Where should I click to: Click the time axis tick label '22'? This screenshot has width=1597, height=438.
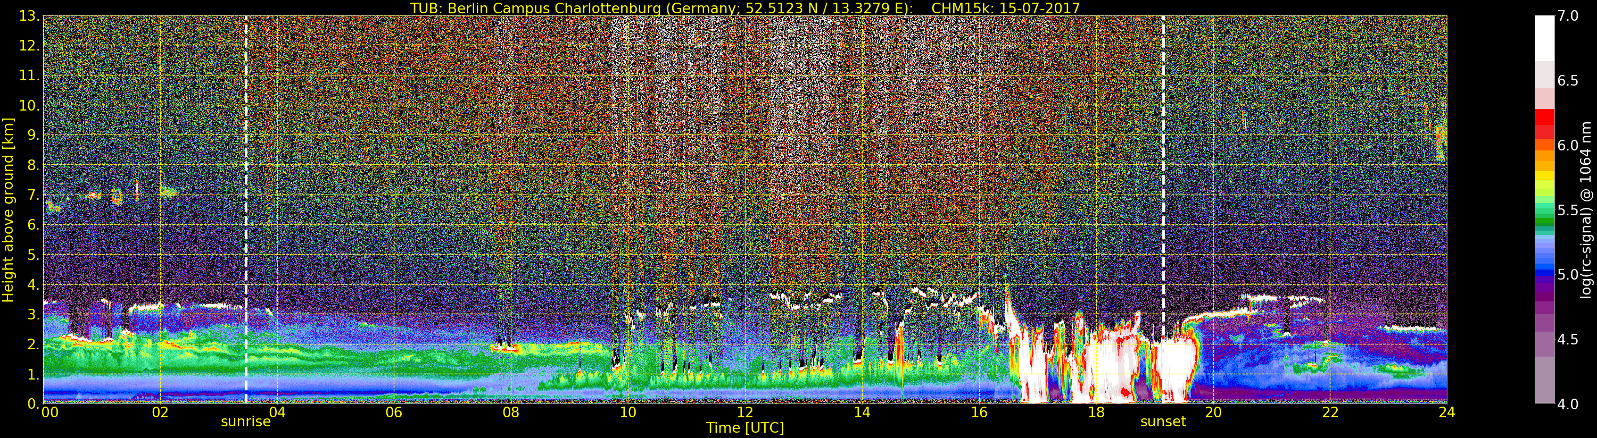pos(1330,412)
